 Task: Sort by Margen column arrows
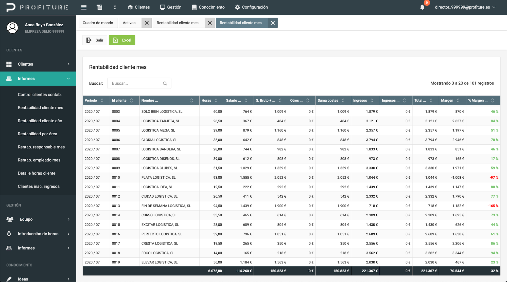coord(458,100)
